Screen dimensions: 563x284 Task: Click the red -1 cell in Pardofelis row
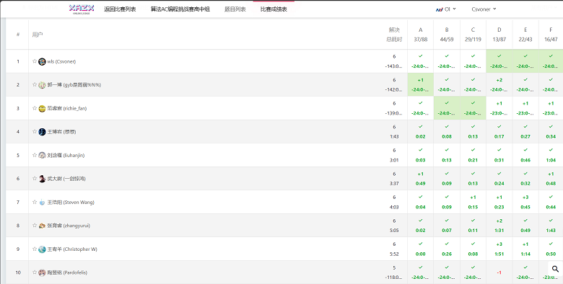499,272
